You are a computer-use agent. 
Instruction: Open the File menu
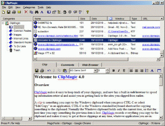4,7
